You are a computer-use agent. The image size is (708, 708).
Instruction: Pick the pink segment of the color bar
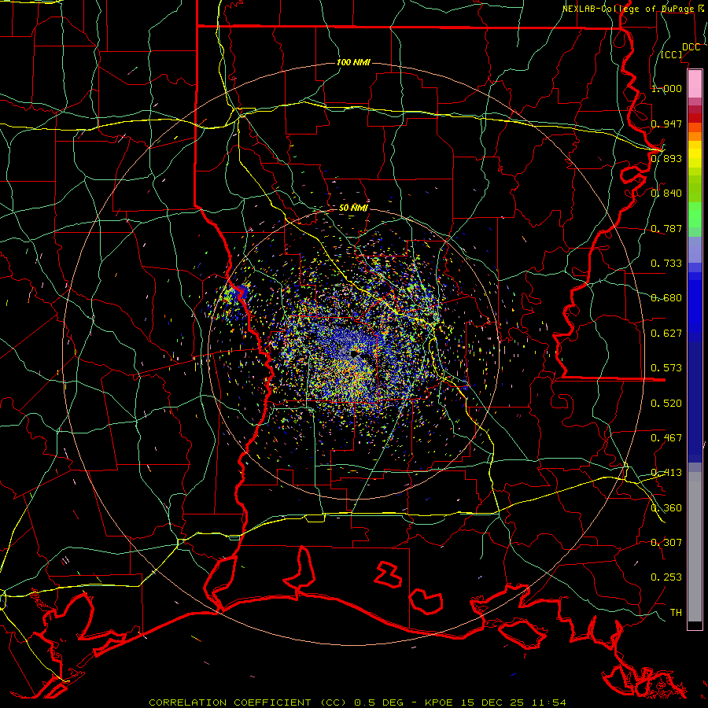click(695, 83)
